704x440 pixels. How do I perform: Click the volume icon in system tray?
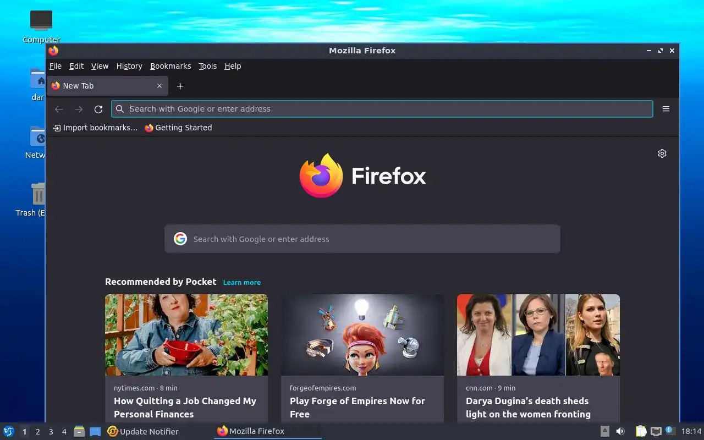click(620, 431)
